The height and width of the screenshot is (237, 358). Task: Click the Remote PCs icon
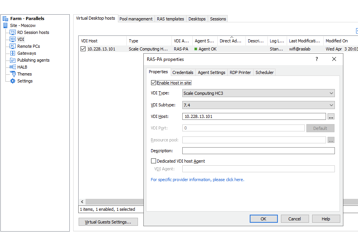(13, 46)
